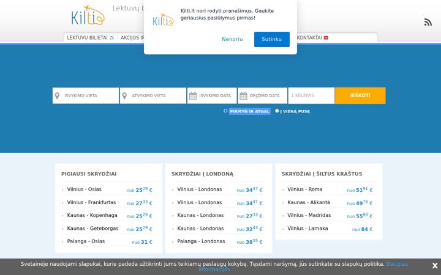This screenshot has height=275, width=441.
Task: Close the cookie notice with X
Action: 435,265
